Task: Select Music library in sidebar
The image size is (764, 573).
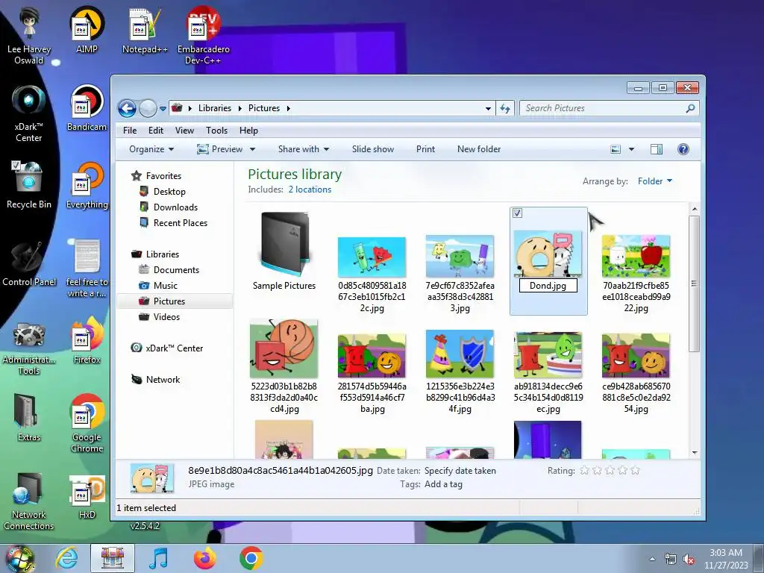Action: [x=165, y=286]
